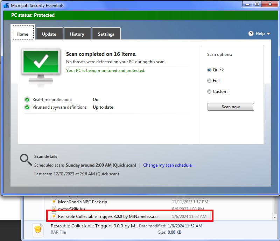Minimize the Security Essentials window
280x241 pixels.
[247, 4]
